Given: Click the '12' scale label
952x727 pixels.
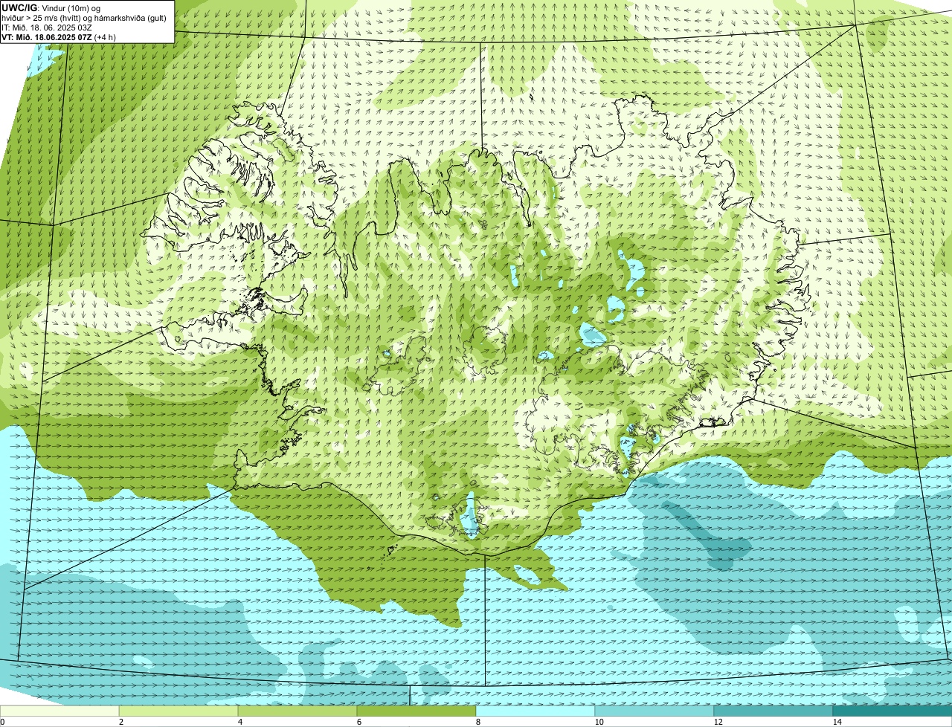Looking at the screenshot, I should [718, 722].
